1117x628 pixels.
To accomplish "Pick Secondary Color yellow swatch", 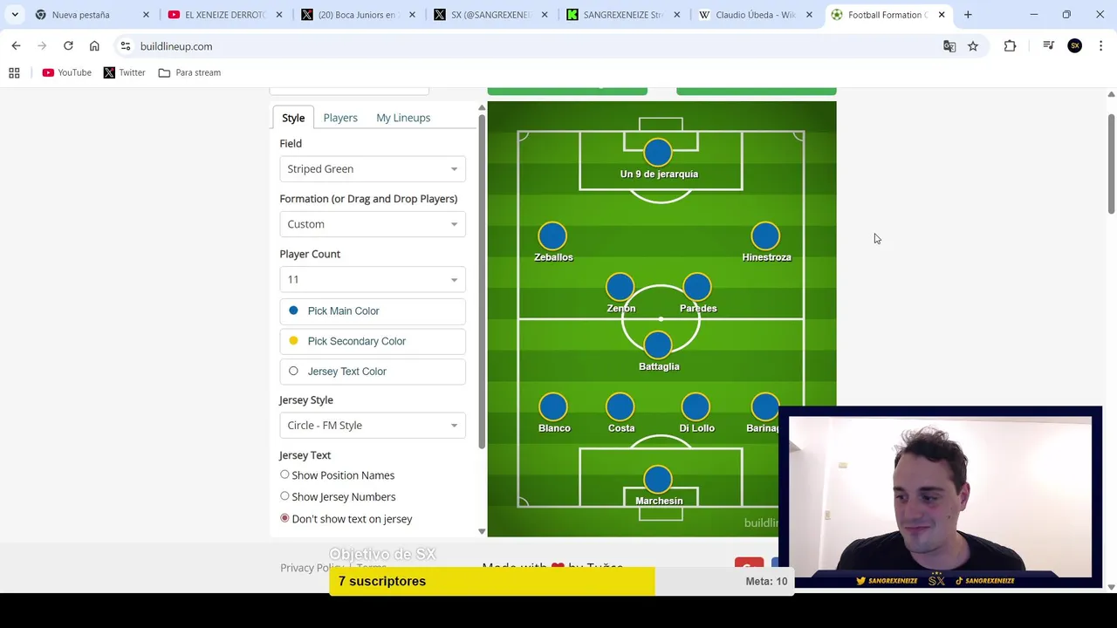I will [293, 341].
